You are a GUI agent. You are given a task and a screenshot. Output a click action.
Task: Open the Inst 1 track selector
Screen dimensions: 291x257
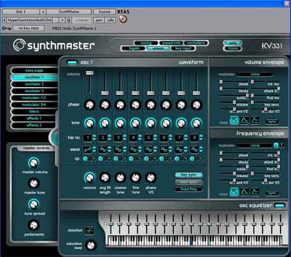(x=21, y=12)
